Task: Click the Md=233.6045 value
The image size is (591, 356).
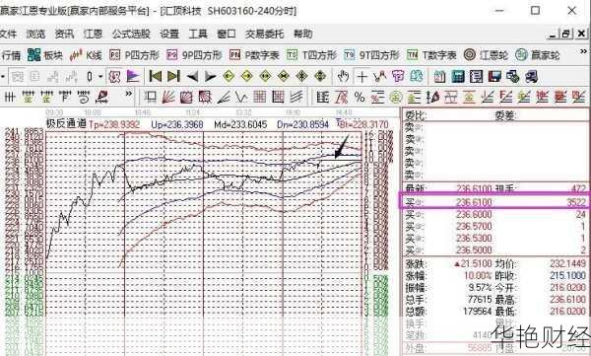Action: tap(240, 124)
